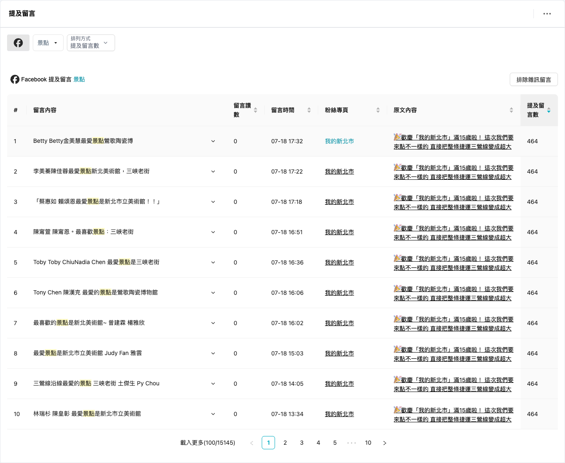565x463 pixels.
Task: Click the 07-18 14:05 comment time cell
Action: coord(287,384)
